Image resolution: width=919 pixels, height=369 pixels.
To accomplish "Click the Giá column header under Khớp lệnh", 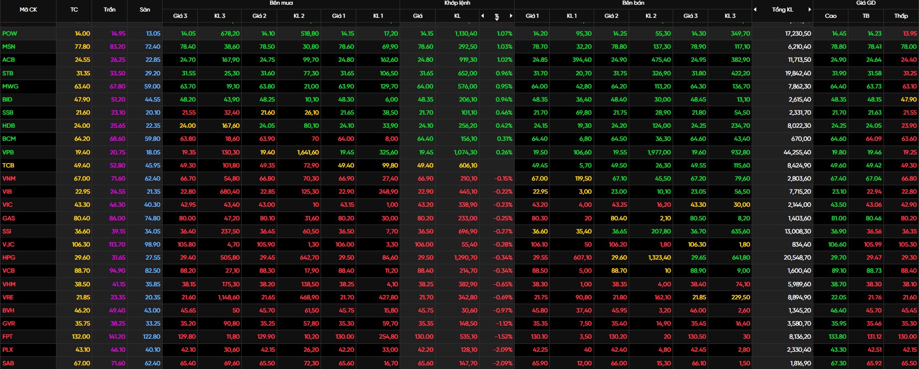I will (417, 16).
